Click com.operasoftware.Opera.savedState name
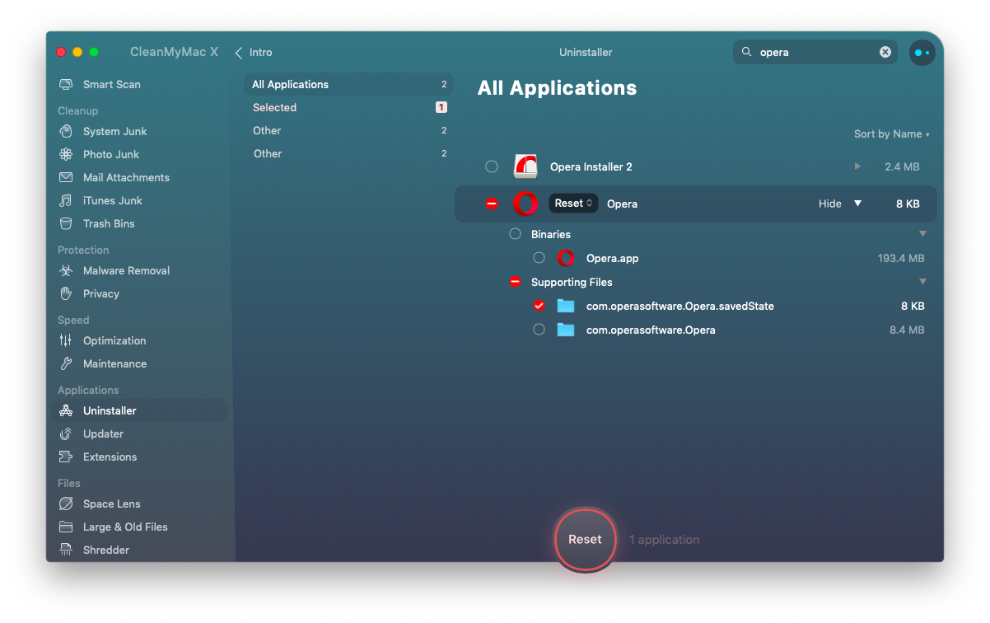The image size is (990, 623). 680,306
